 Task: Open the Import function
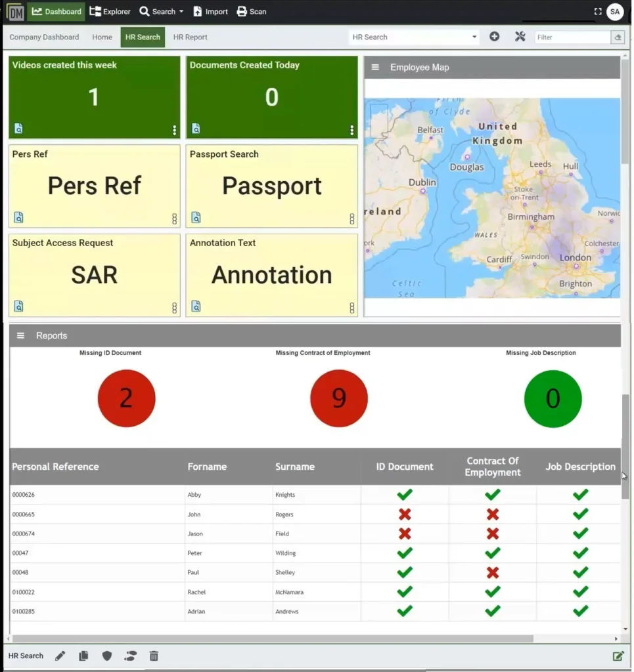(211, 12)
